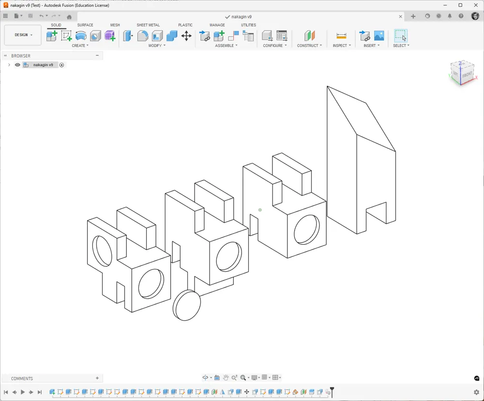The width and height of the screenshot is (484, 401).
Task: Activate the Orbit tool in the navigation bar
Action: pyautogui.click(x=205, y=377)
